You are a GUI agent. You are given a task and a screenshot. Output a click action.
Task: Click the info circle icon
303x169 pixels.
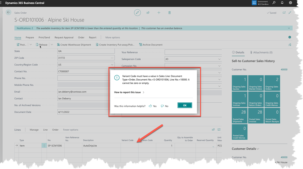tap(290, 37)
